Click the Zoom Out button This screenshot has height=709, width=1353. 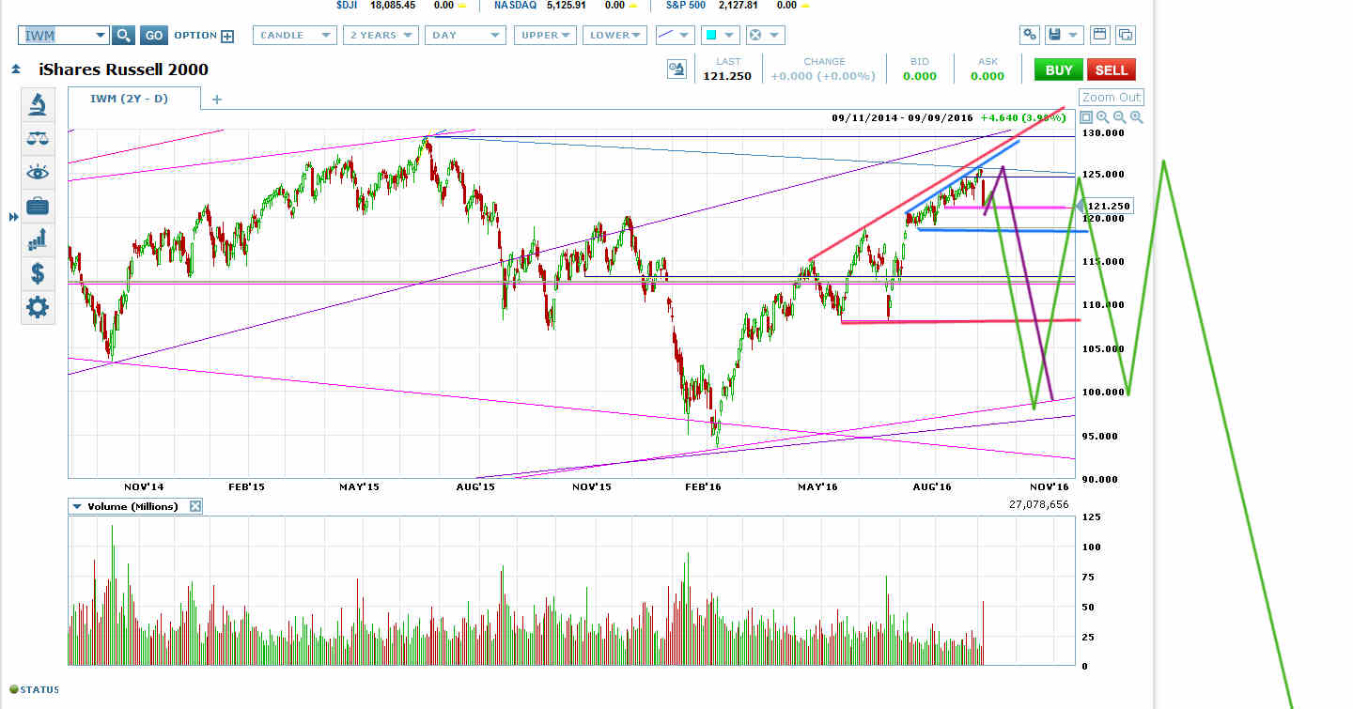click(x=1111, y=98)
